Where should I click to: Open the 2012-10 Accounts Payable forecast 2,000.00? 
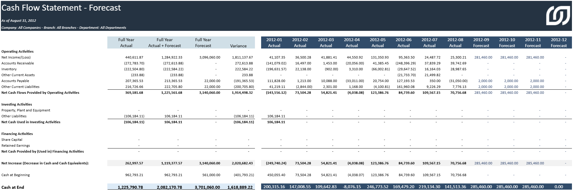tap(511, 81)
